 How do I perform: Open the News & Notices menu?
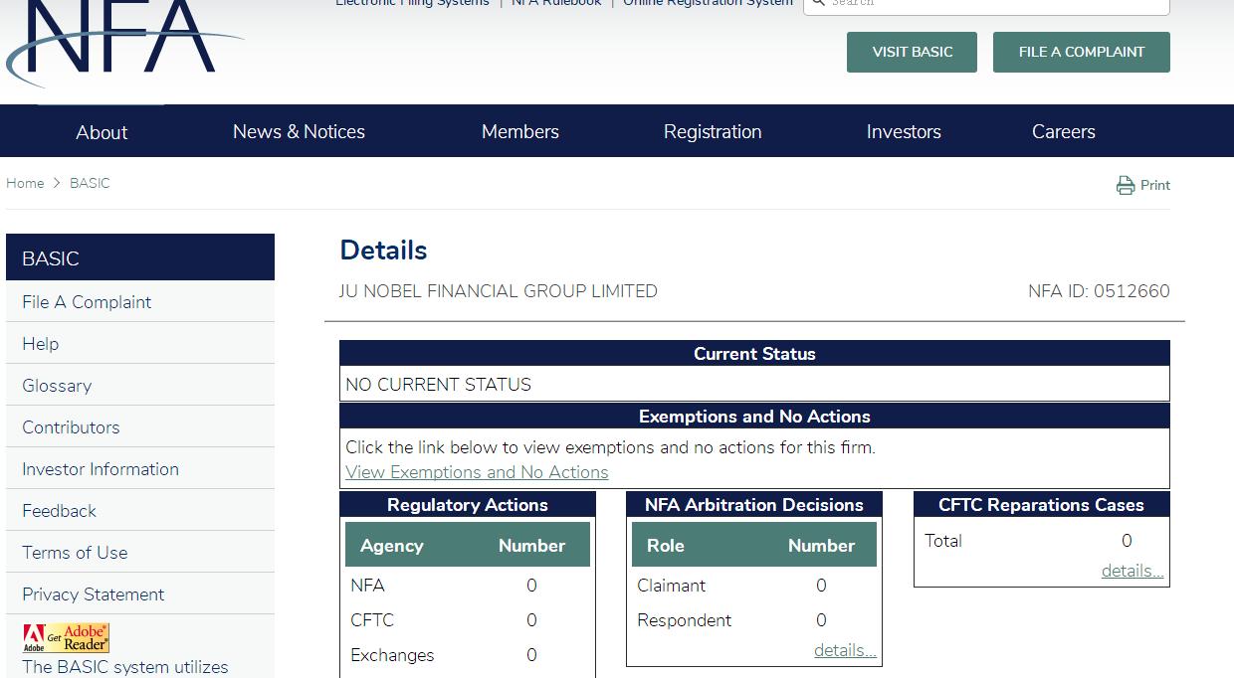(299, 131)
